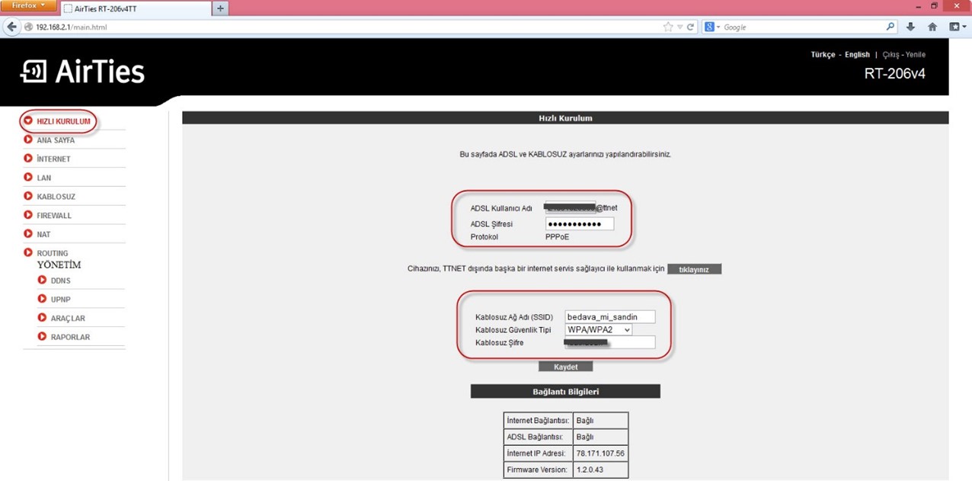Open a new tab with the plus button
This screenshot has width=972, height=481.
point(220,8)
